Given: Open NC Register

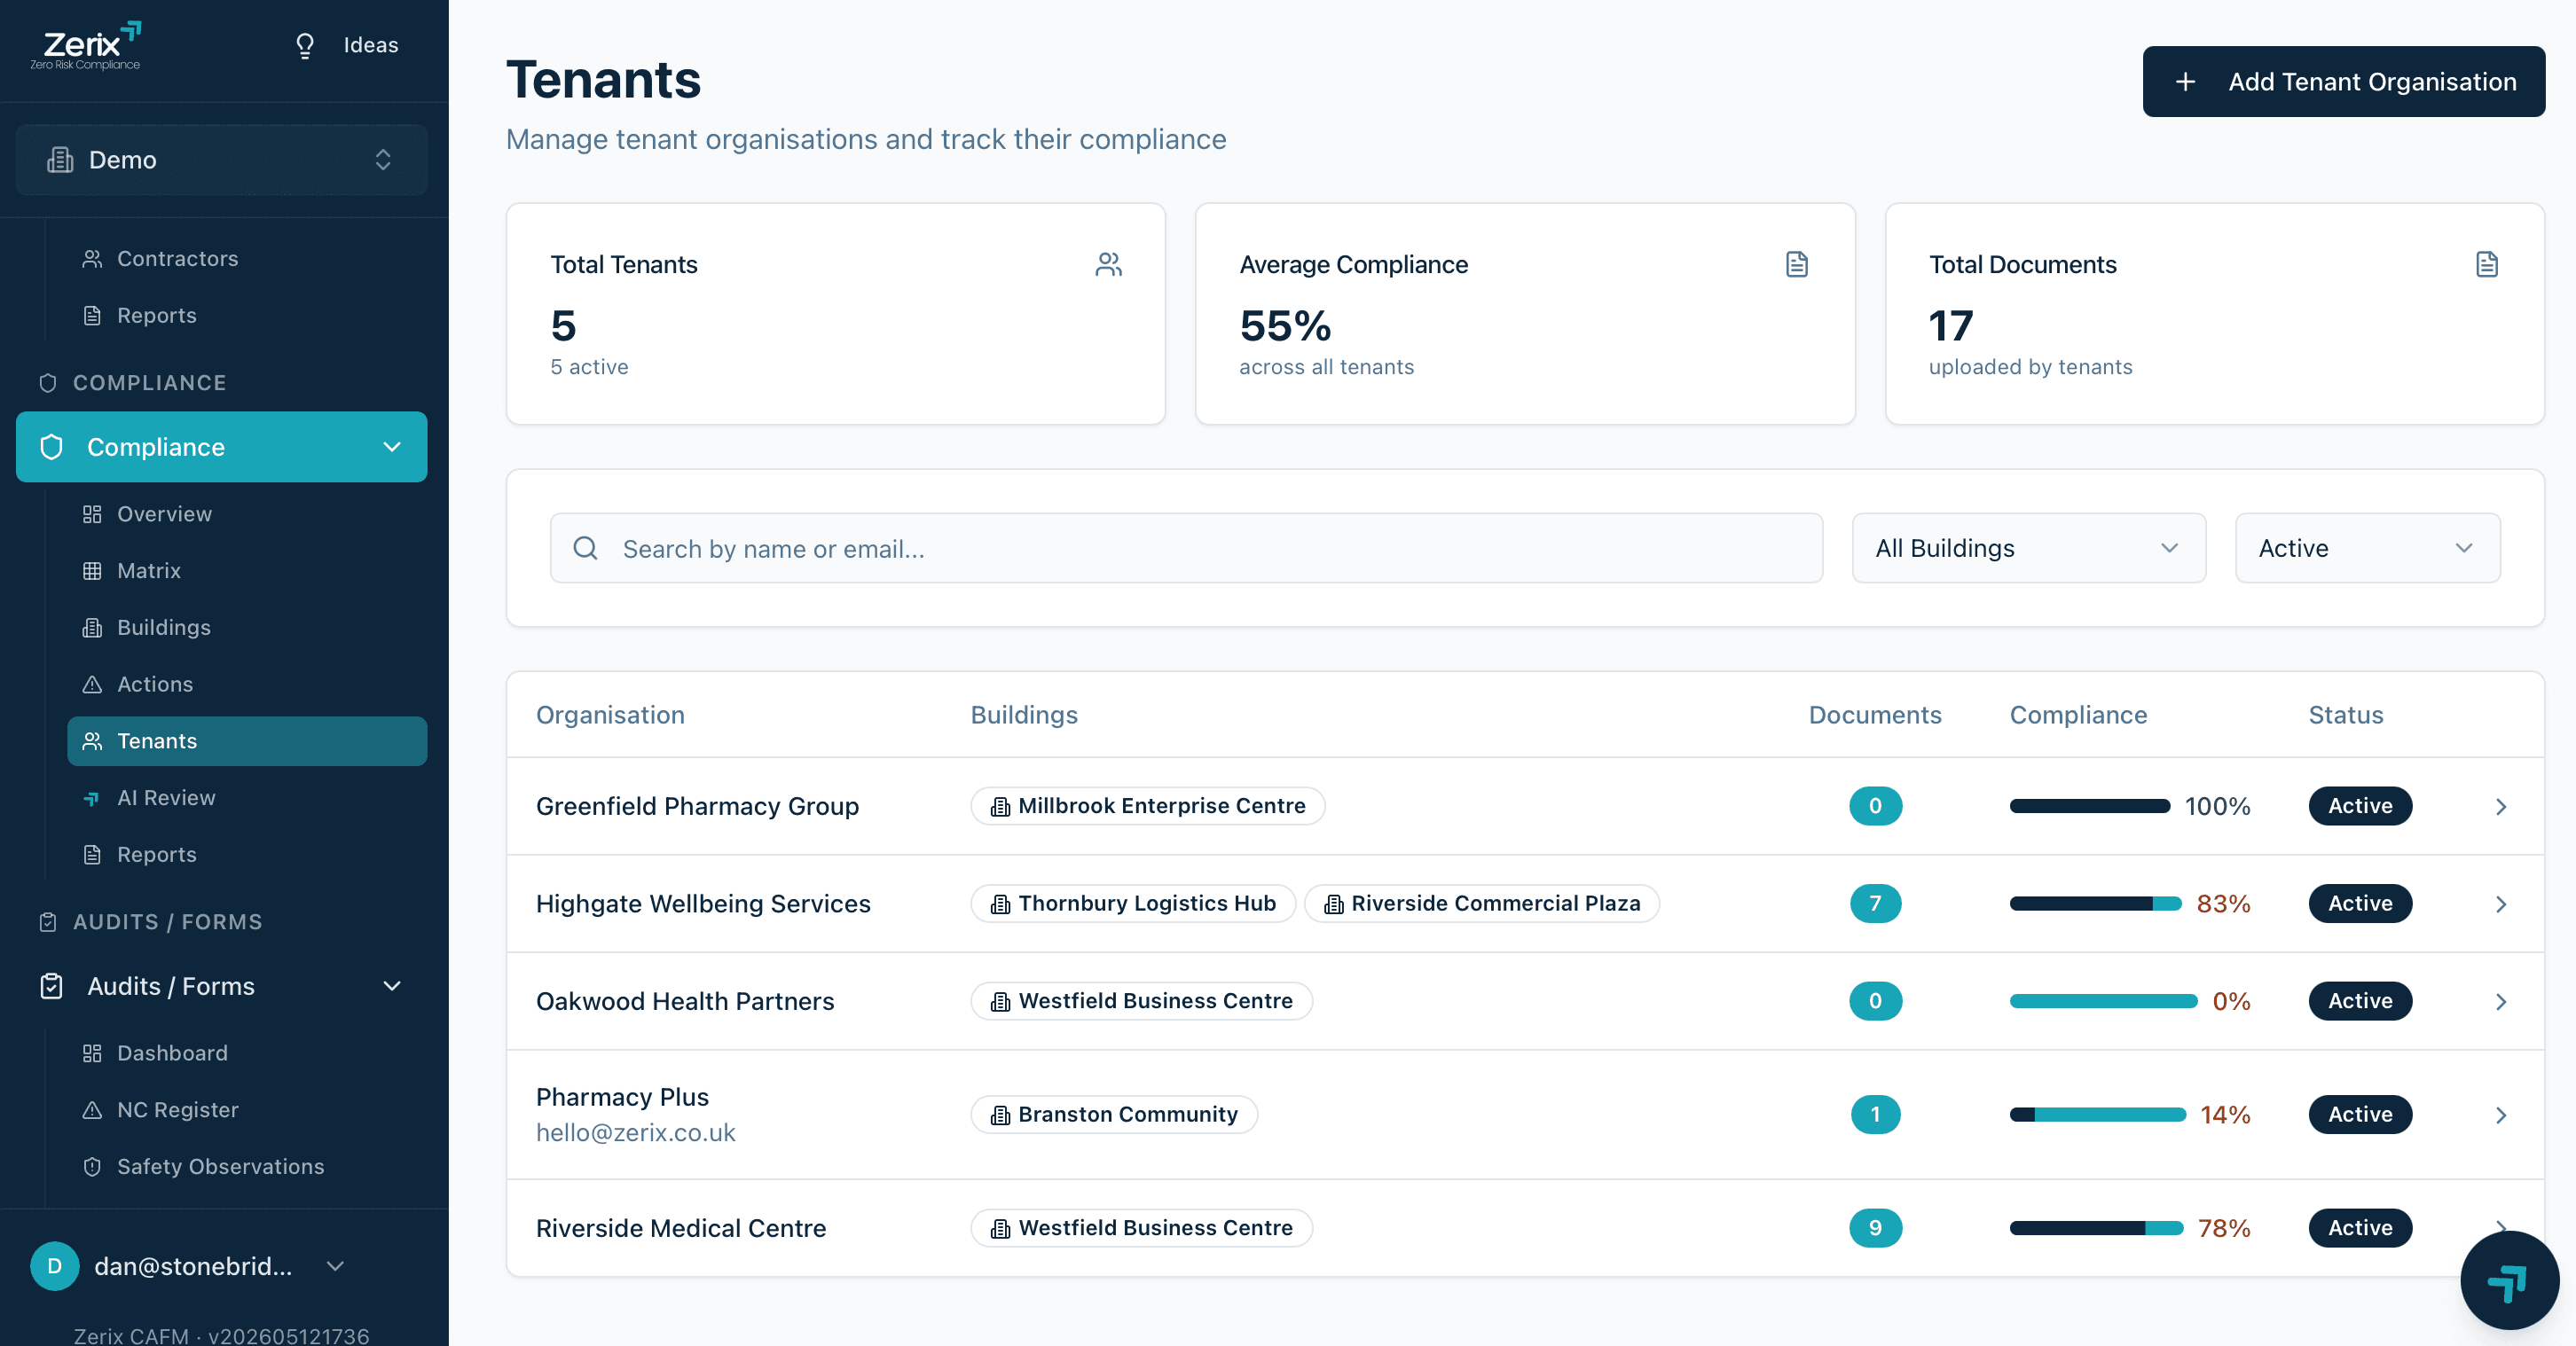Looking at the screenshot, I should (x=247, y=1110).
